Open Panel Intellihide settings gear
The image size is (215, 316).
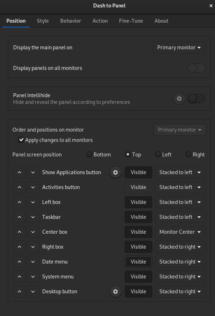179,99
